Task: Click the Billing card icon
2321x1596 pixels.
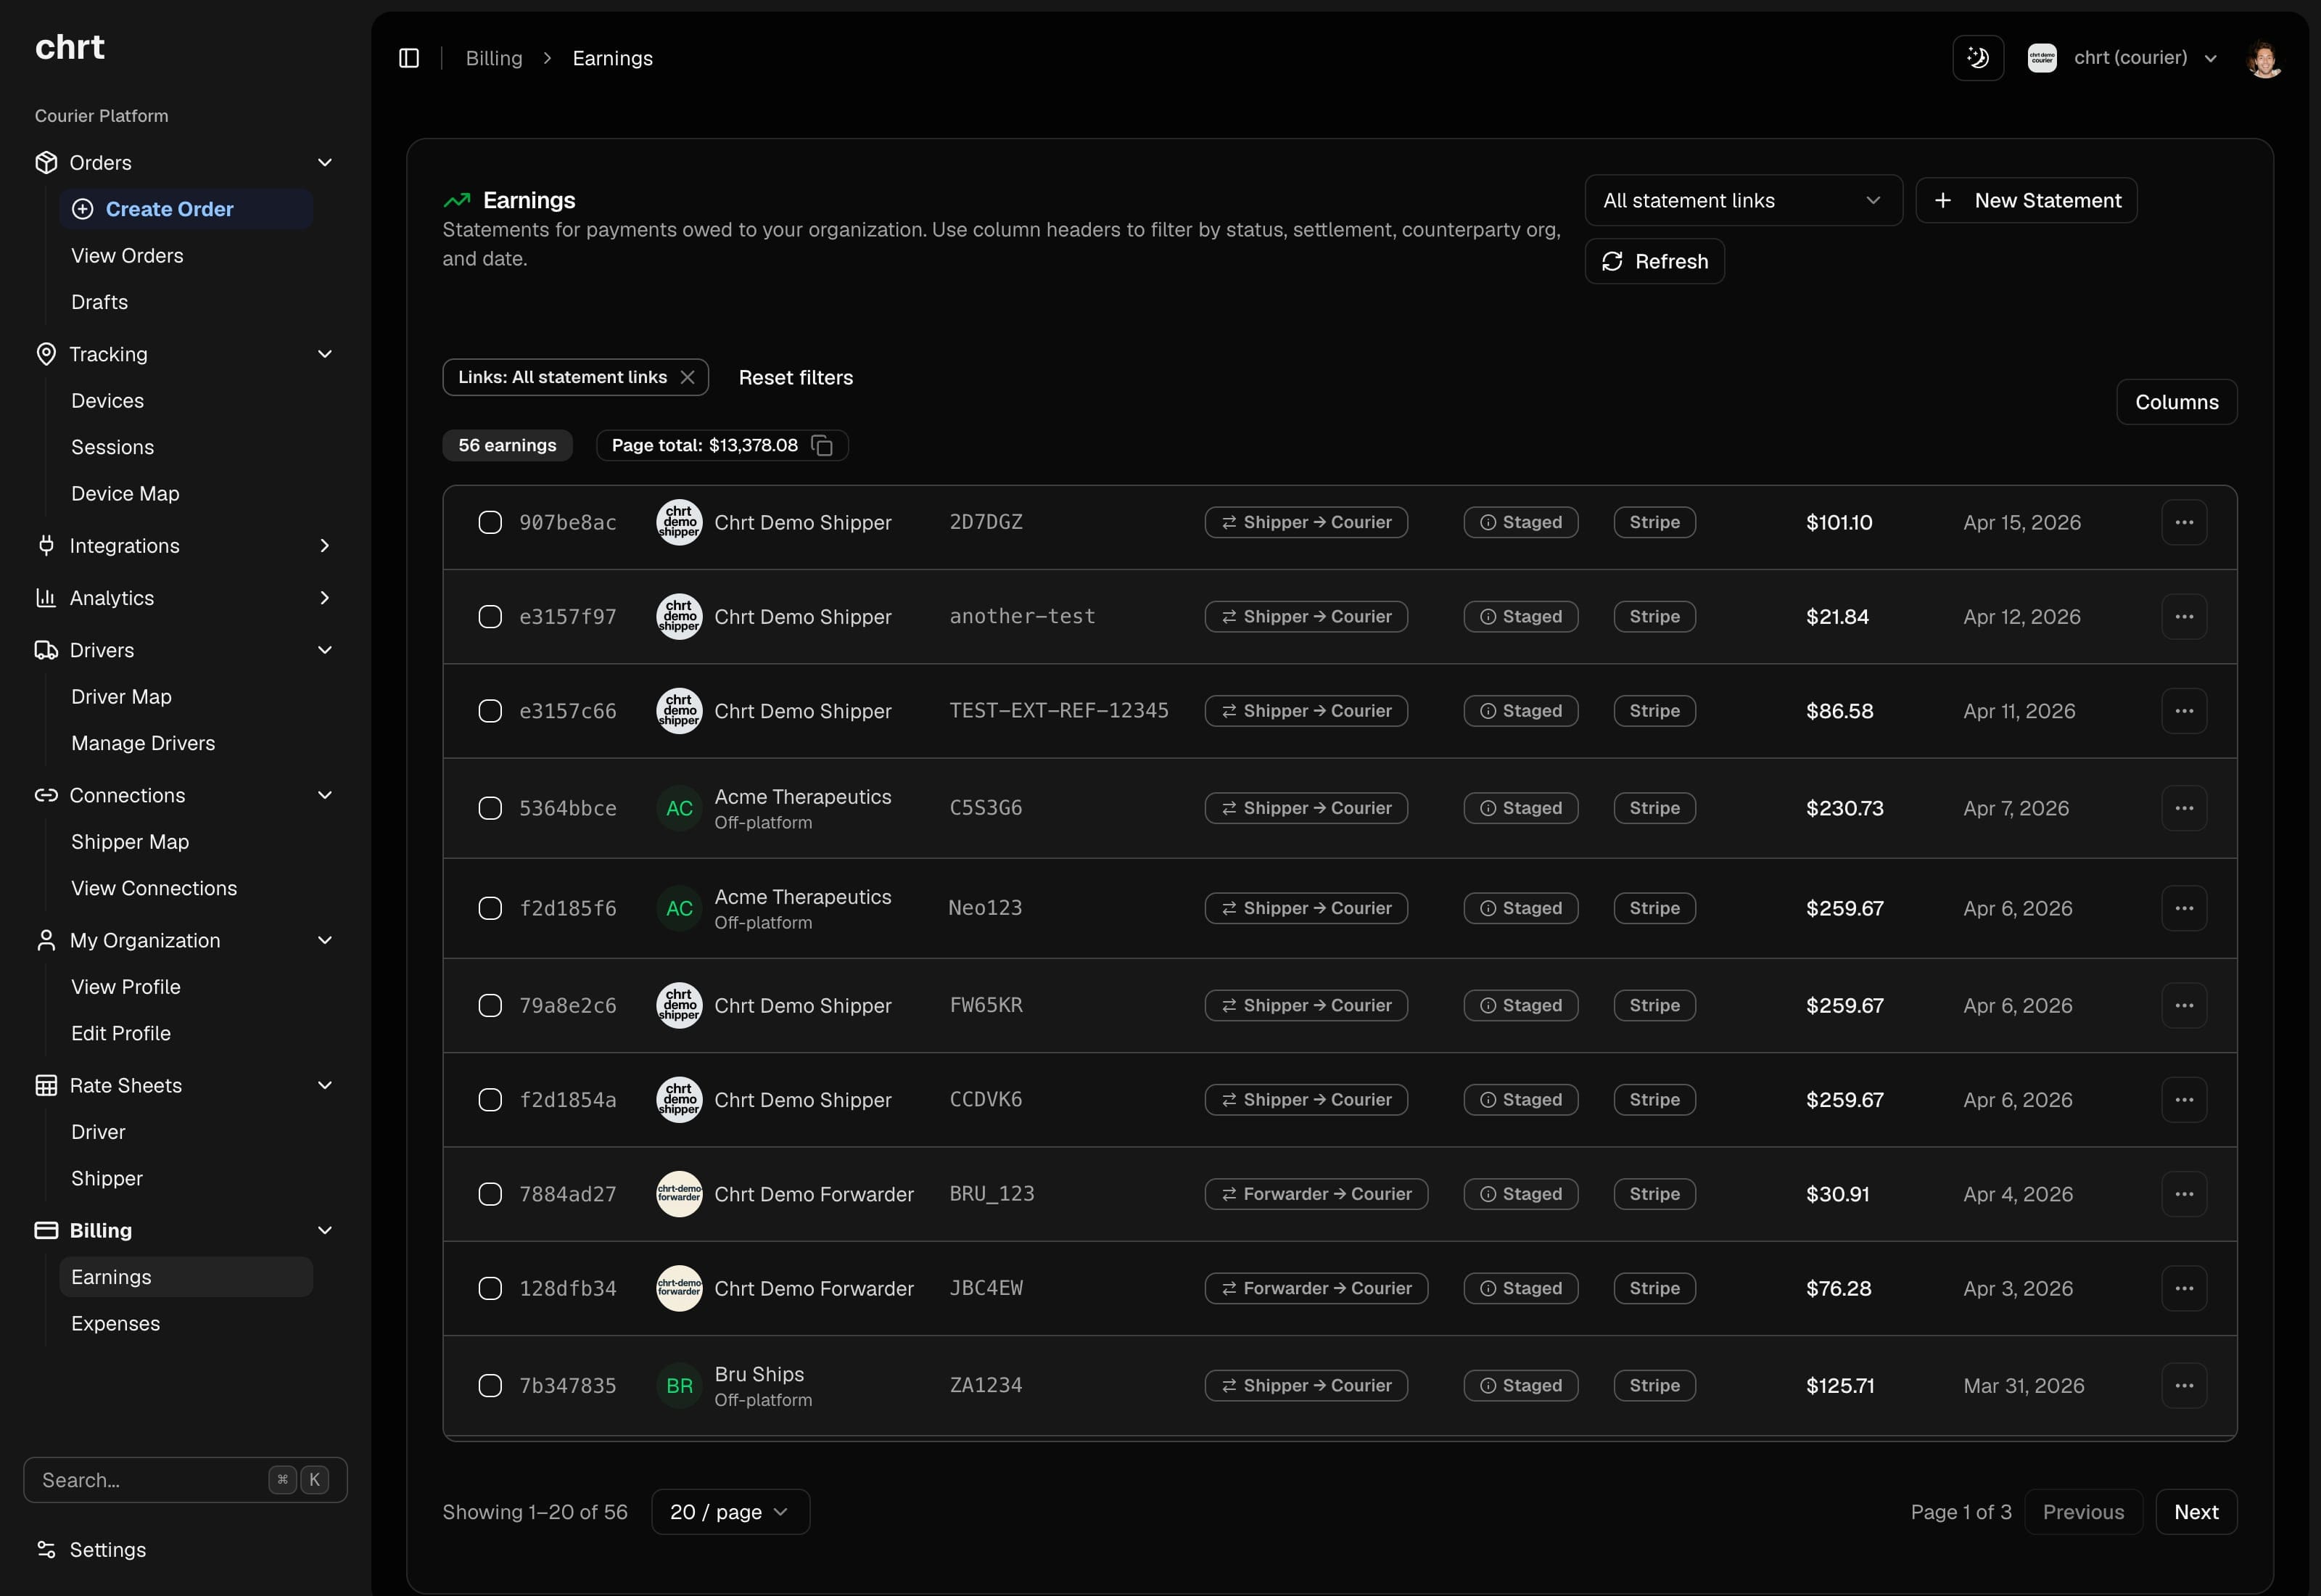Action: click(46, 1230)
